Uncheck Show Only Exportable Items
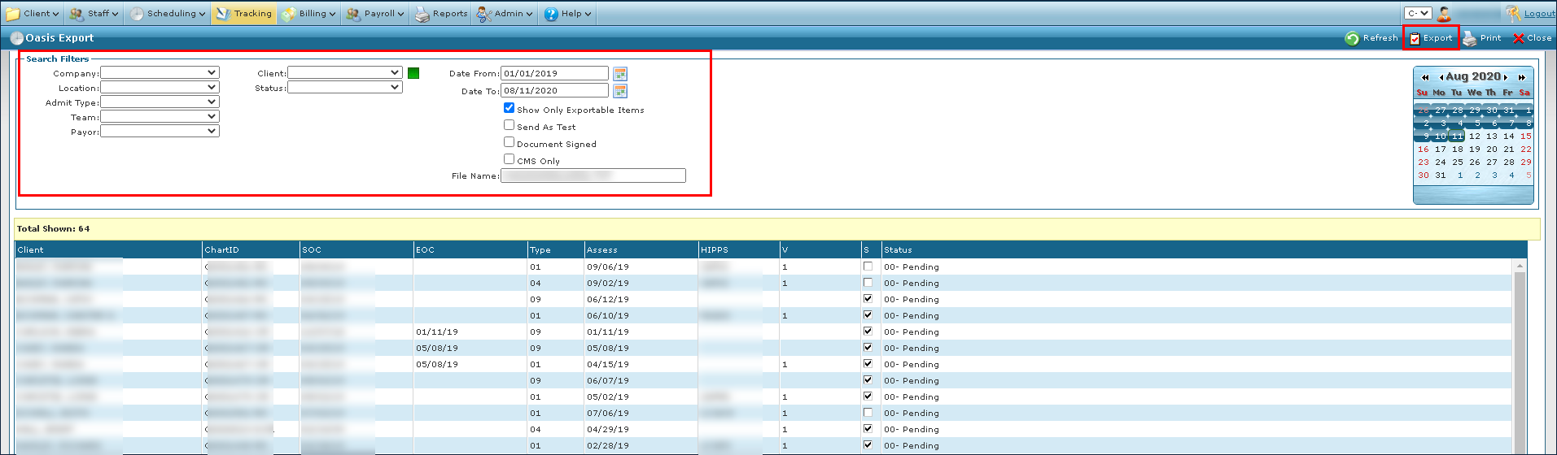Image resolution: width=1557 pixels, height=455 pixels. [x=509, y=108]
